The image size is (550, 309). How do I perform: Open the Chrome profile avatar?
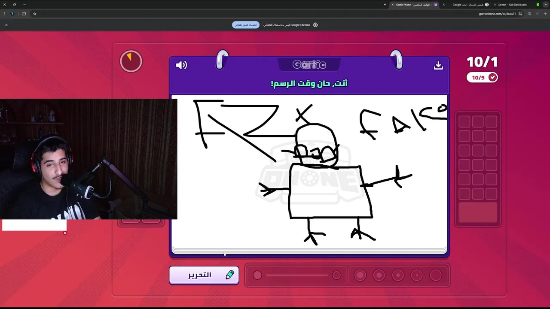click(x=12, y=14)
